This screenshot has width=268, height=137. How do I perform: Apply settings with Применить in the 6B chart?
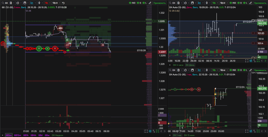[x=159, y=3]
